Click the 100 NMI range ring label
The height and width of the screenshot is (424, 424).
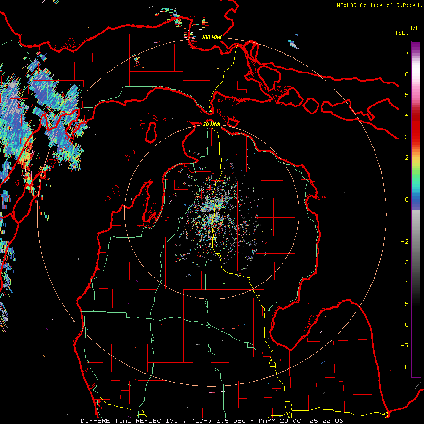(212, 37)
